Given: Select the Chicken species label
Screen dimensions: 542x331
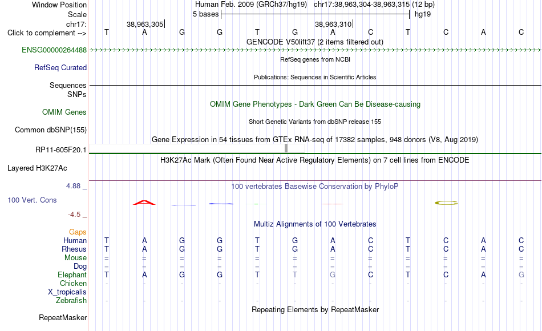Looking at the screenshot, I should click(73, 283).
